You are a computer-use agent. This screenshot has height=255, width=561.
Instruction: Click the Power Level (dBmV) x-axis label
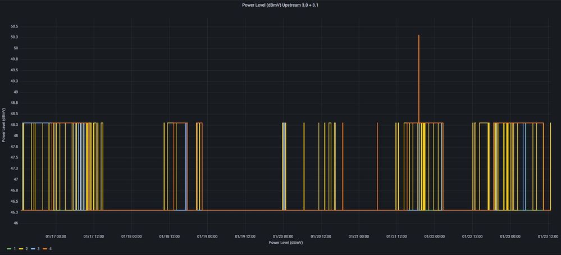[285, 243]
